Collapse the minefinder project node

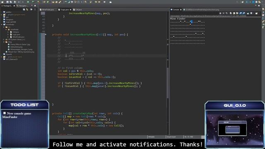point(2,24)
